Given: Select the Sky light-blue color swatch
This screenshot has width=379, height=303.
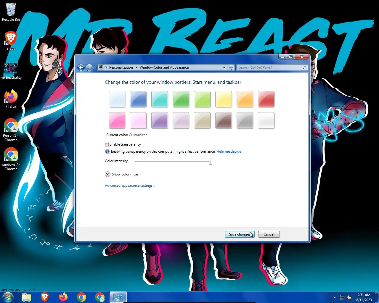Looking at the screenshot, I should [x=117, y=99].
